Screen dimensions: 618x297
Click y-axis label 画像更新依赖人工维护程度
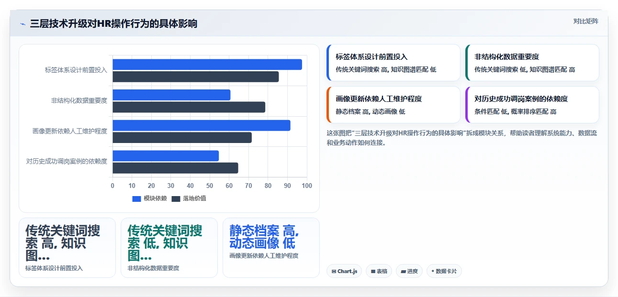point(70,131)
